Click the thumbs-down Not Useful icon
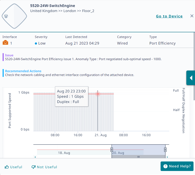 coord(34,167)
